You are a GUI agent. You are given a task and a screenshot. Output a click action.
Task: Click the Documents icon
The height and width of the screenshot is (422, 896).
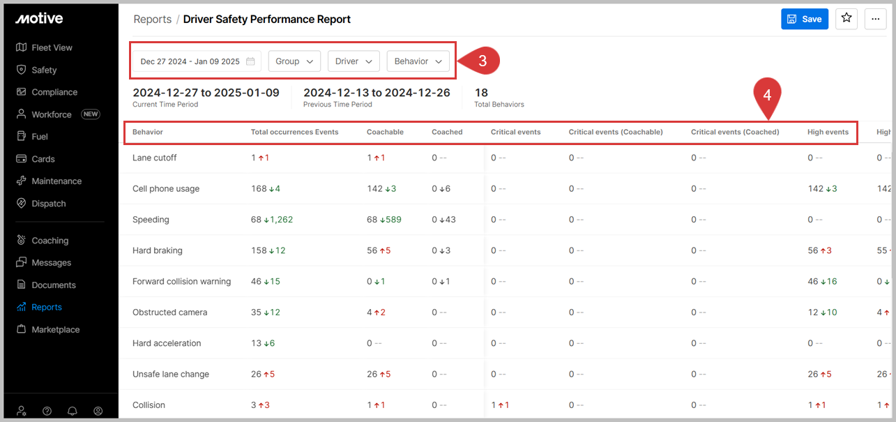[x=21, y=285]
